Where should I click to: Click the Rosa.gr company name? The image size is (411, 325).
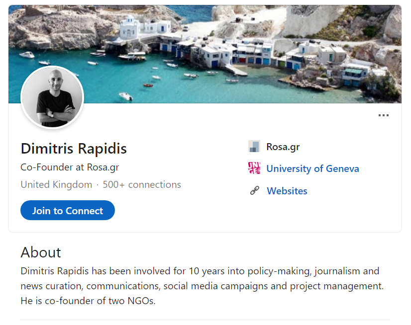(x=283, y=147)
